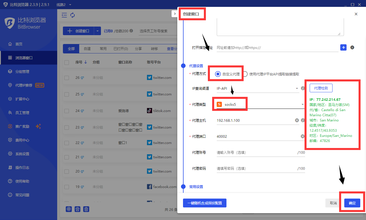Check the box for row 26
This screenshot has width=366, height=220.
(x=67, y=78)
